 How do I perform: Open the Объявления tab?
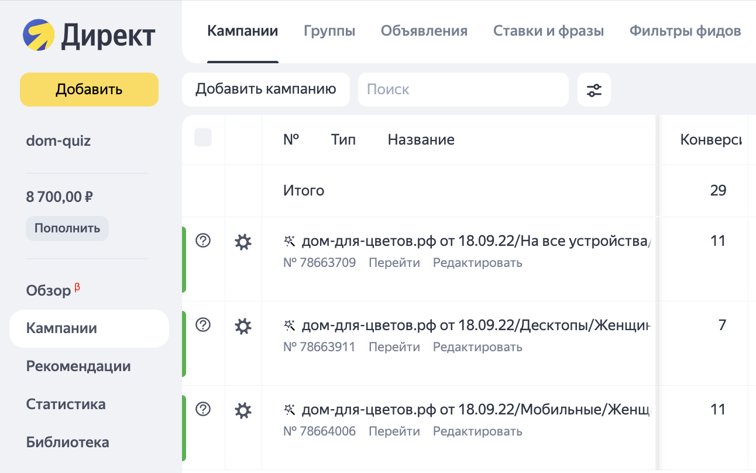pyautogui.click(x=424, y=31)
